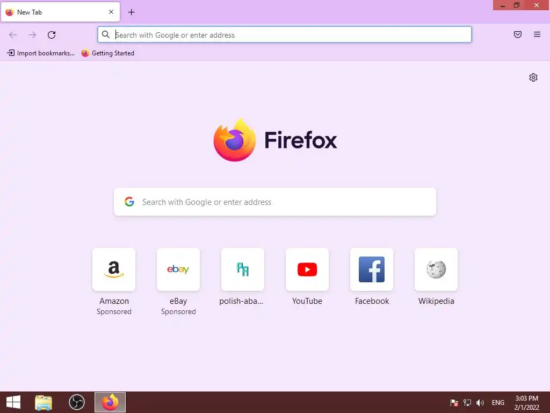Click the Firefox taskbar button
This screenshot has height=413, width=550.
[110, 402]
